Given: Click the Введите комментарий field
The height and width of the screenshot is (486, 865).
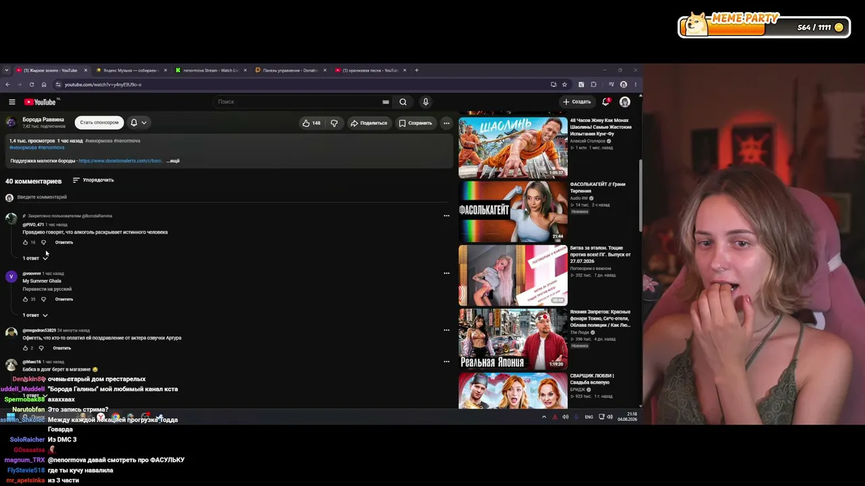Looking at the screenshot, I should (x=232, y=197).
